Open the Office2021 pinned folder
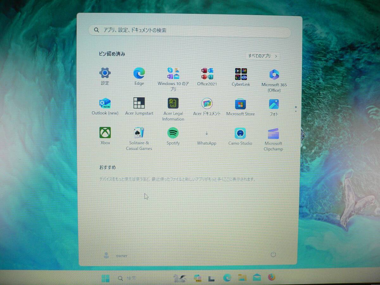Viewport: 380px width, 285px height. pyautogui.click(x=207, y=76)
